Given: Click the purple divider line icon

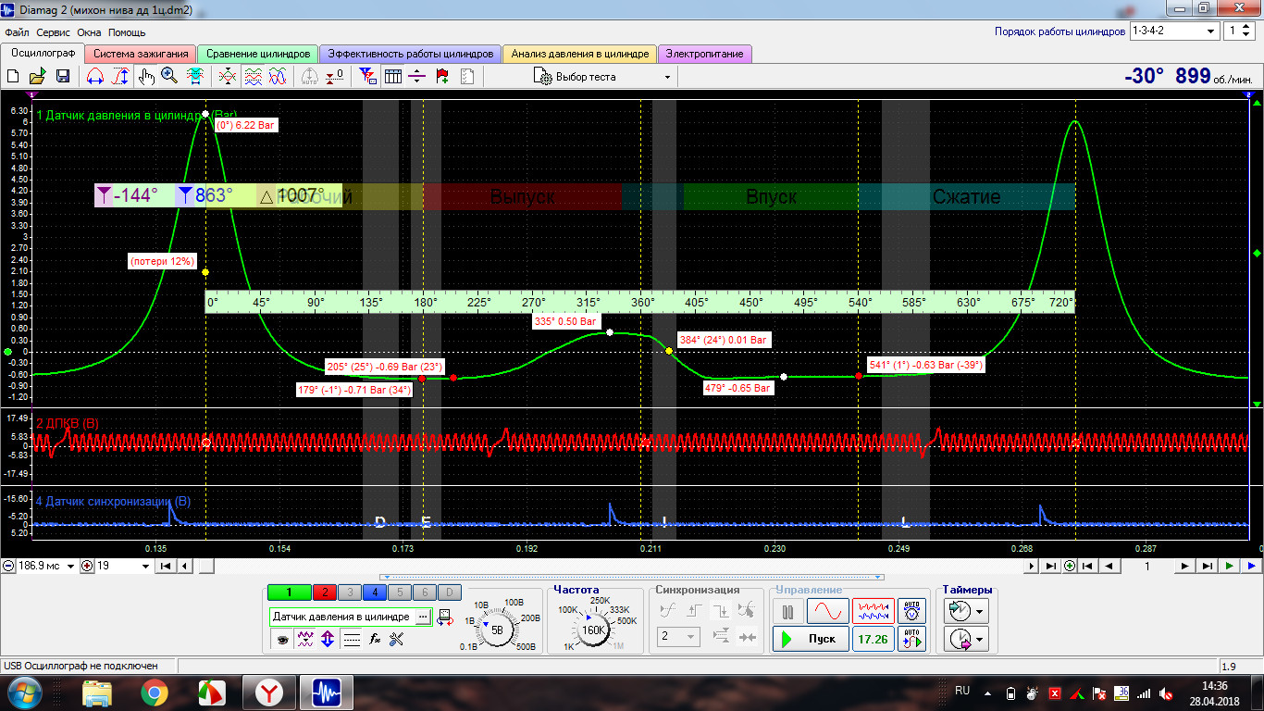Looking at the screenshot, I should [416, 77].
